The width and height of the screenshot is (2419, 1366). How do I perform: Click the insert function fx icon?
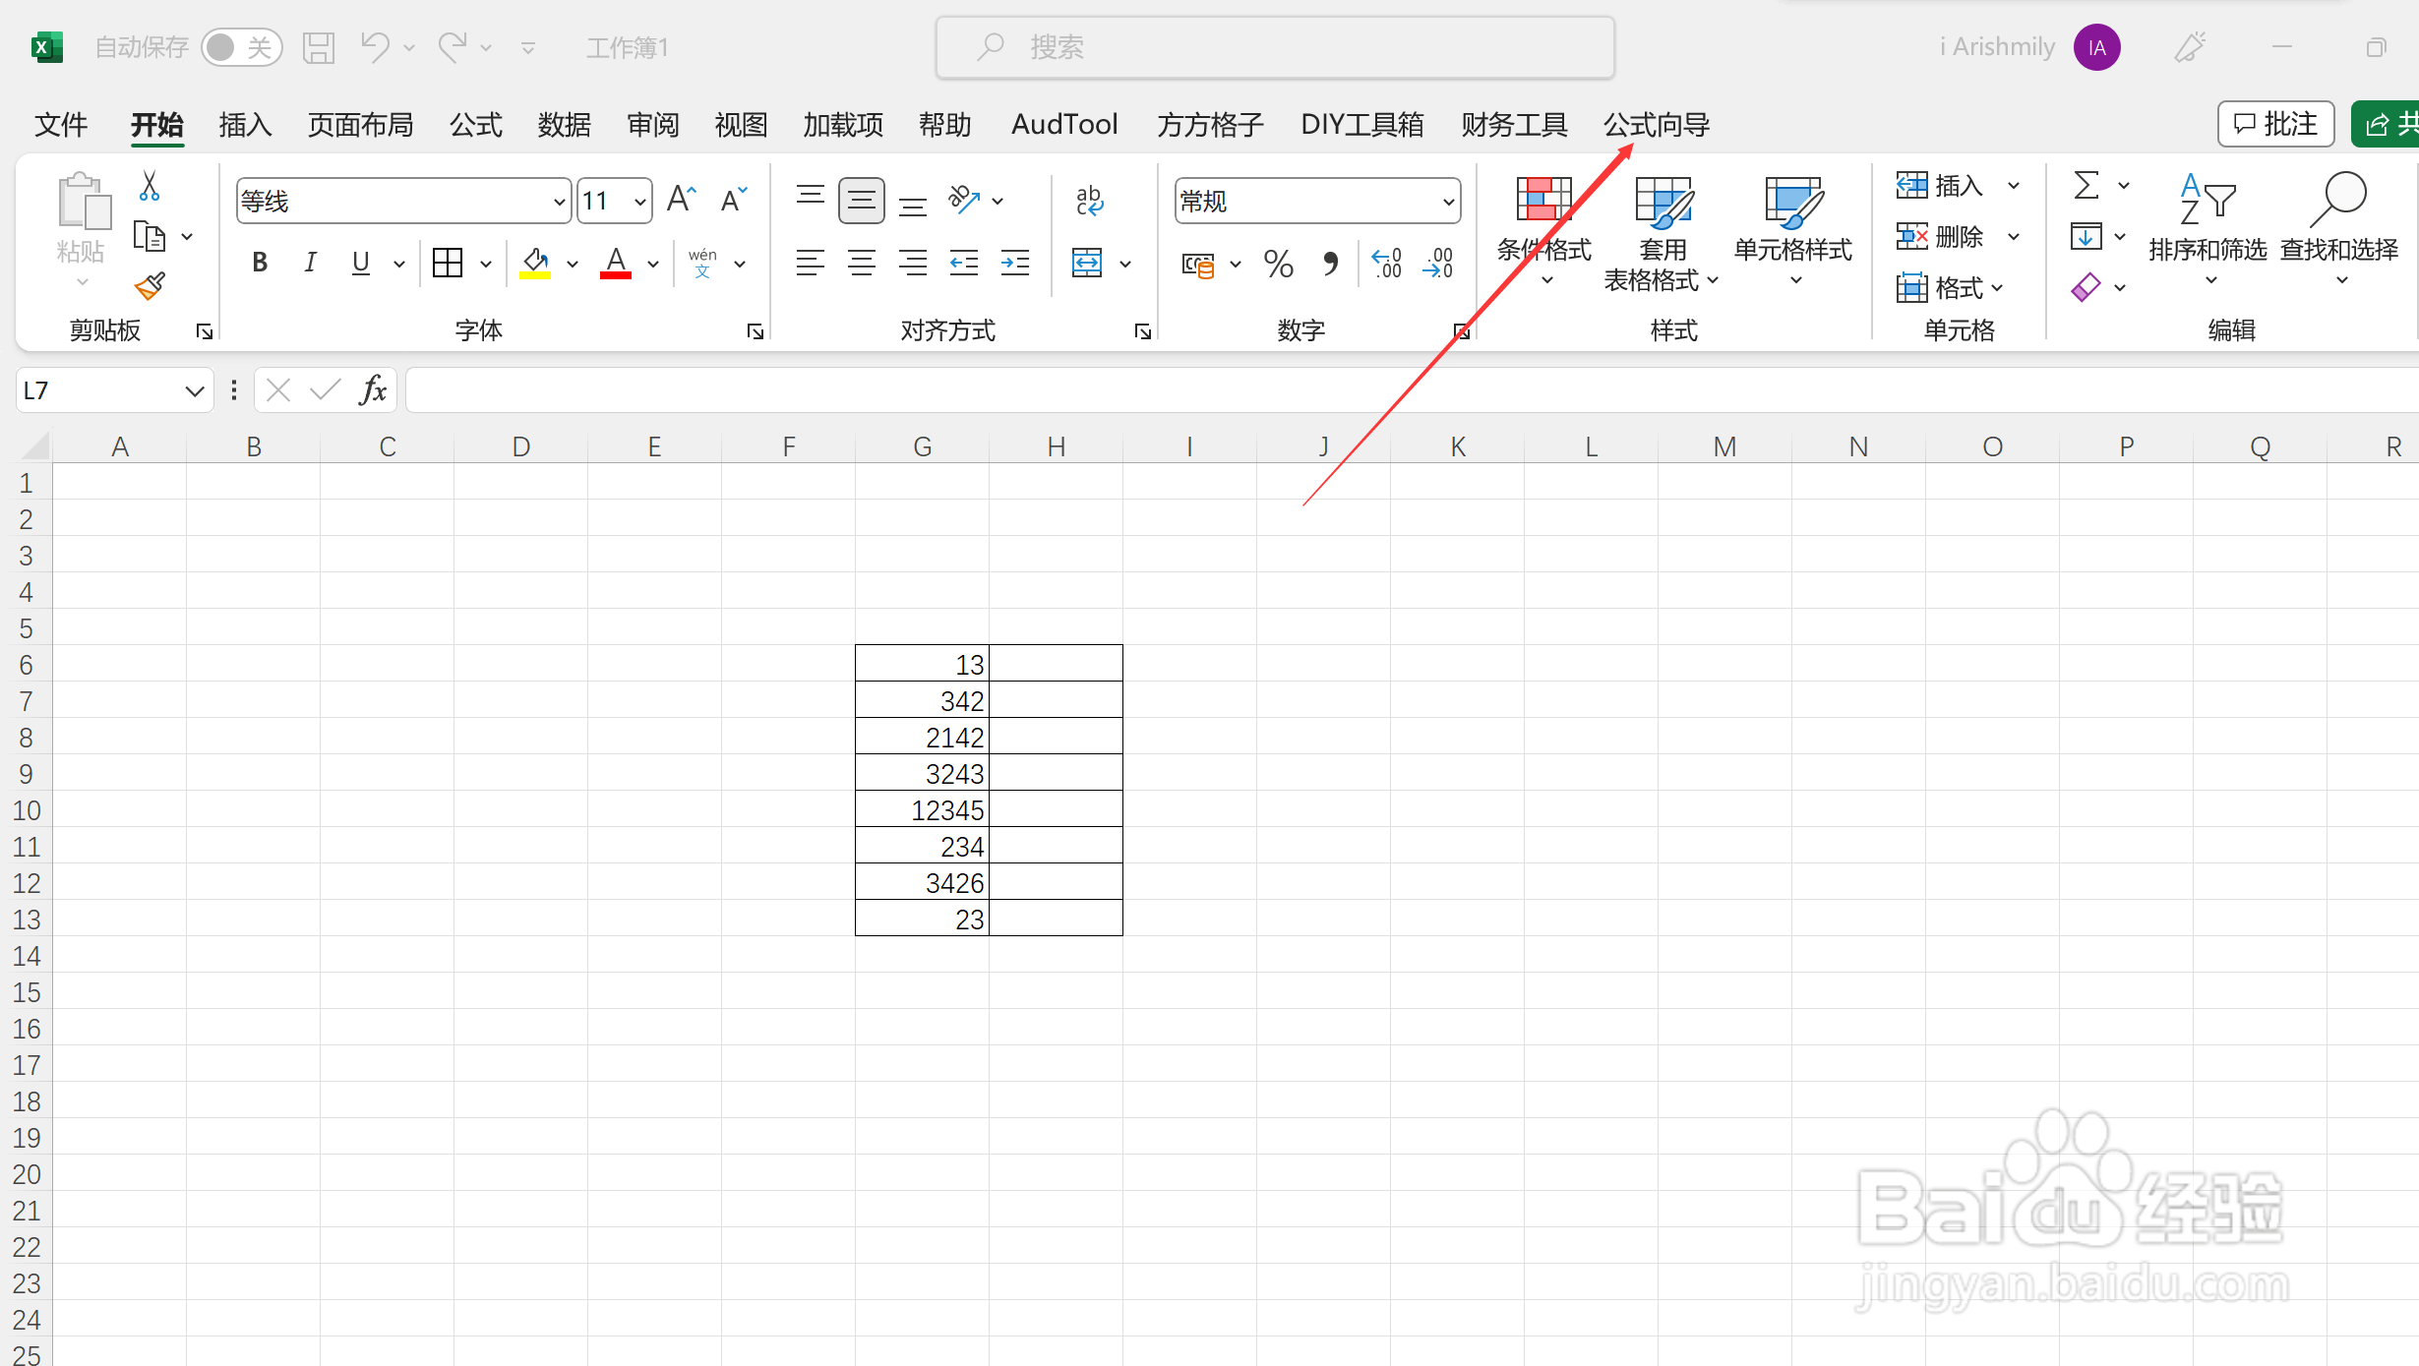[373, 390]
